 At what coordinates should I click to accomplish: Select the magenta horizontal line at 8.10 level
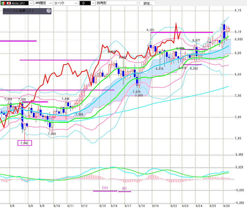(194, 32)
